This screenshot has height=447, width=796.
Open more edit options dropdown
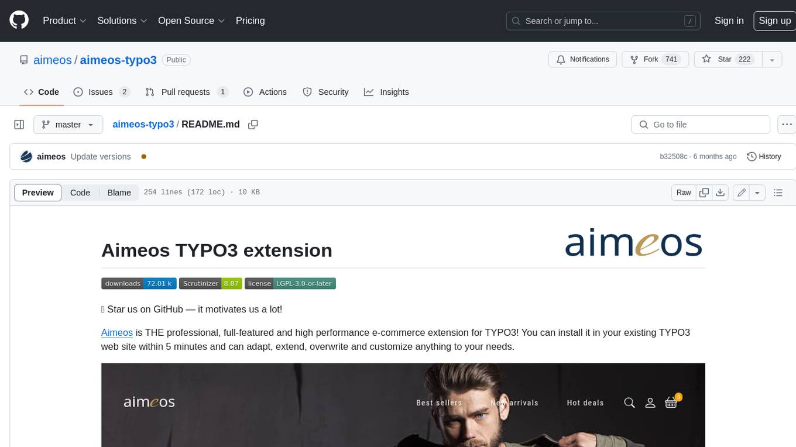click(757, 192)
